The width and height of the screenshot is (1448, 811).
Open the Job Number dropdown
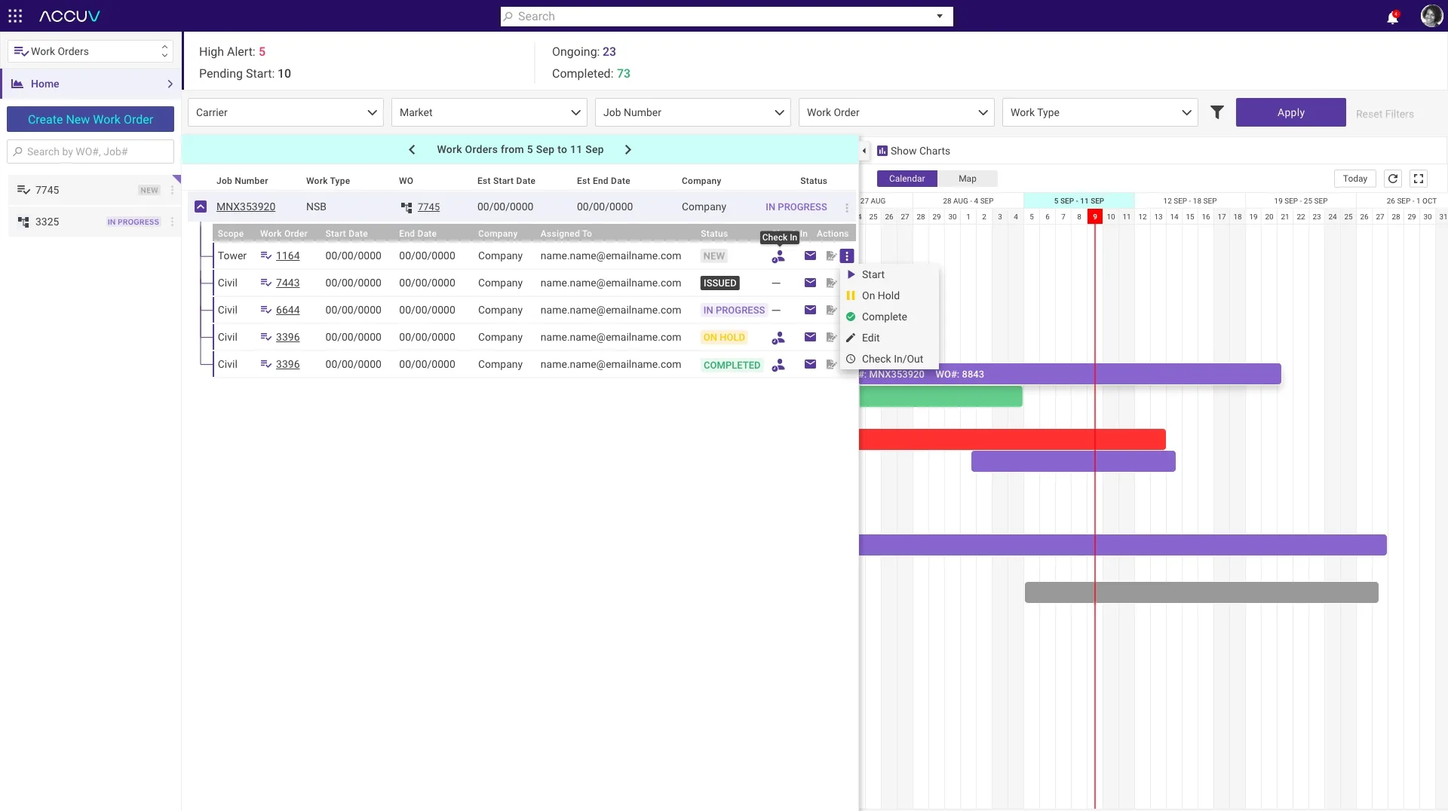(x=693, y=112)
